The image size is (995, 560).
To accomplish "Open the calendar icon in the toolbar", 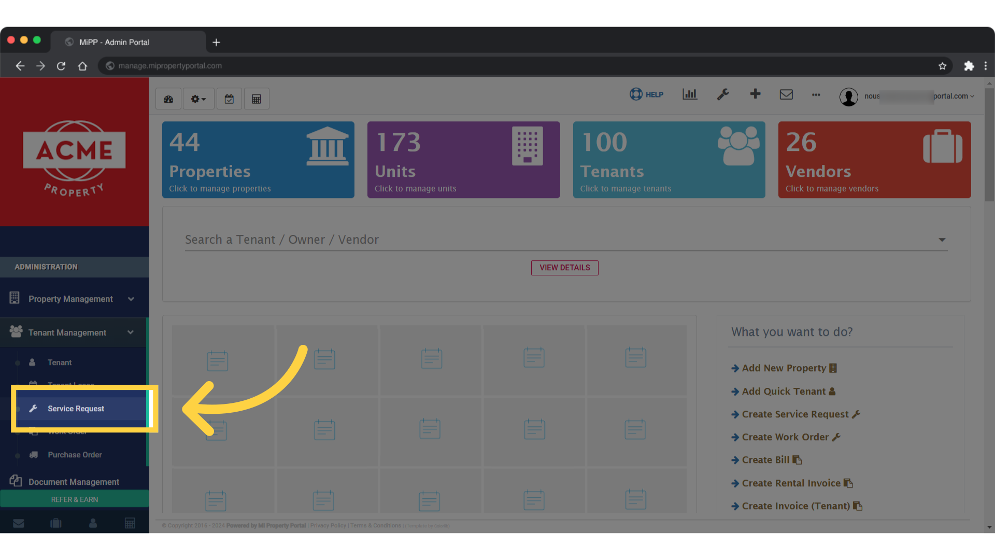I will 229,99.
